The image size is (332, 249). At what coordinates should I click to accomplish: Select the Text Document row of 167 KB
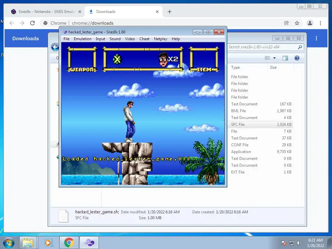click(x=261, y=104)
